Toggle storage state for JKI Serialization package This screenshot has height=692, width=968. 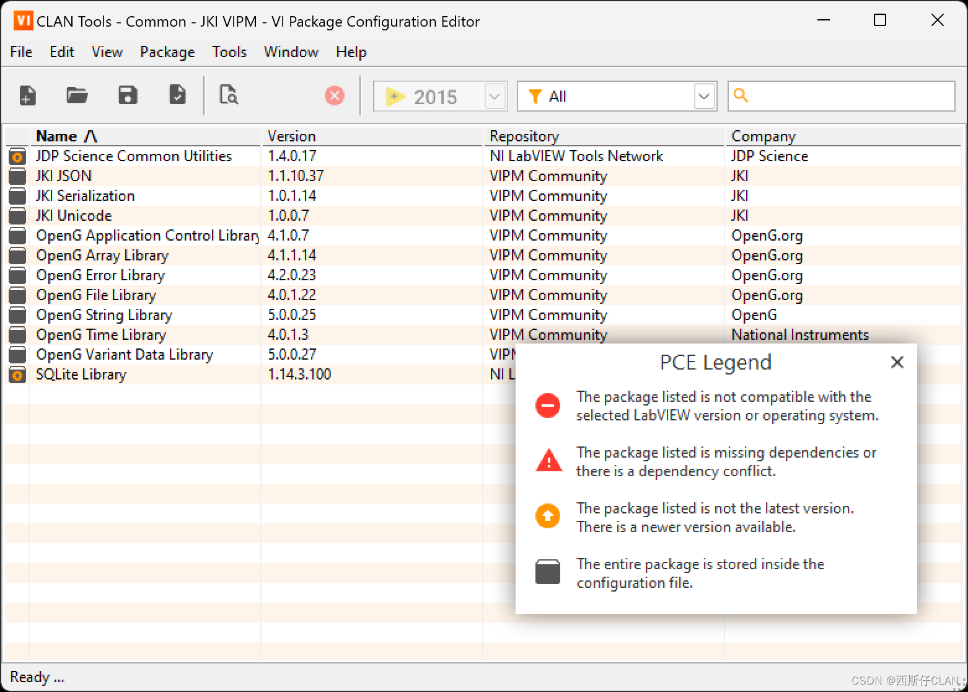(17, 196)
